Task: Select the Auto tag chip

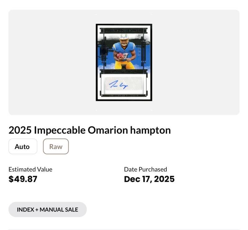Action: coord(22,146)
